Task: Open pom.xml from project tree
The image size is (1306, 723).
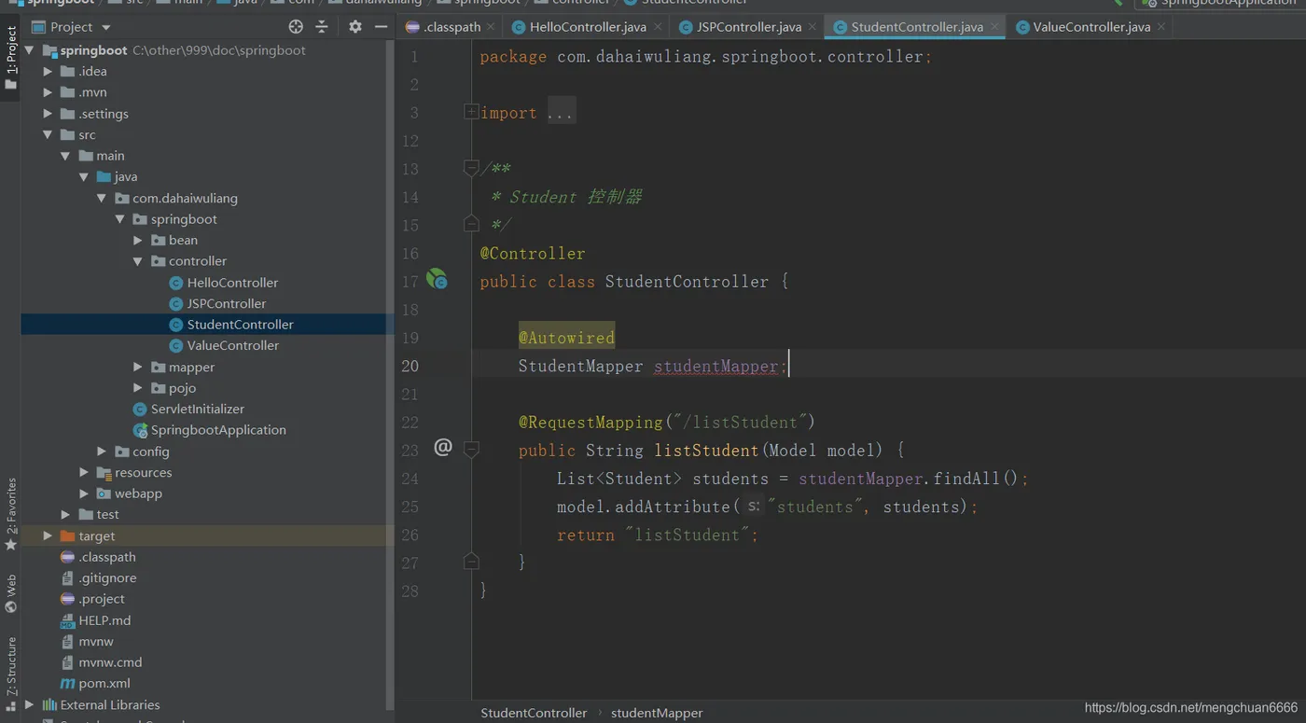Action: pyautogui.click(x=104, y=684)
